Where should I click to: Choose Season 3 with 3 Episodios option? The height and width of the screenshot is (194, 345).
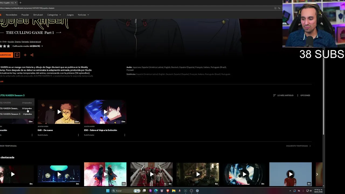17,114
